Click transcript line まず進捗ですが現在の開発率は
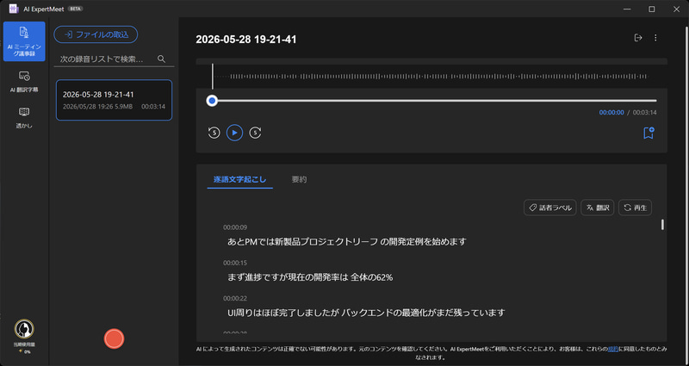 [310, 277]
